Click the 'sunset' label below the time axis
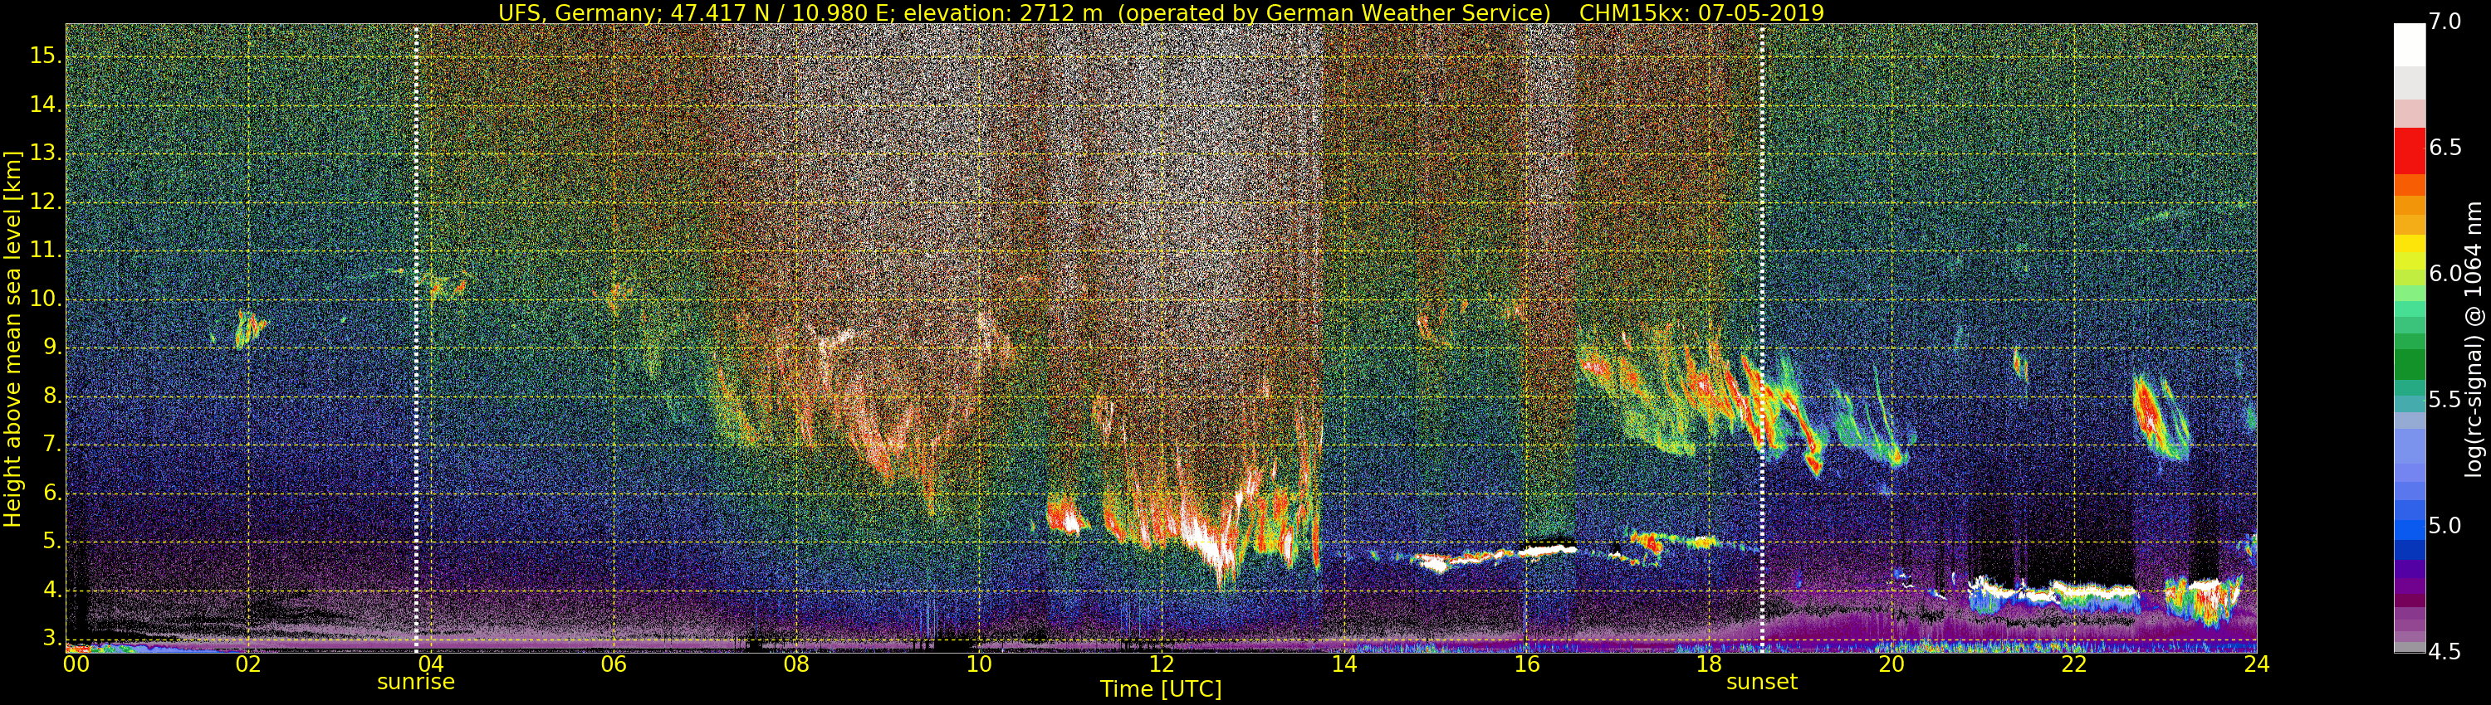Screen dimensions: 2491x705 [x=1762, y=682]
